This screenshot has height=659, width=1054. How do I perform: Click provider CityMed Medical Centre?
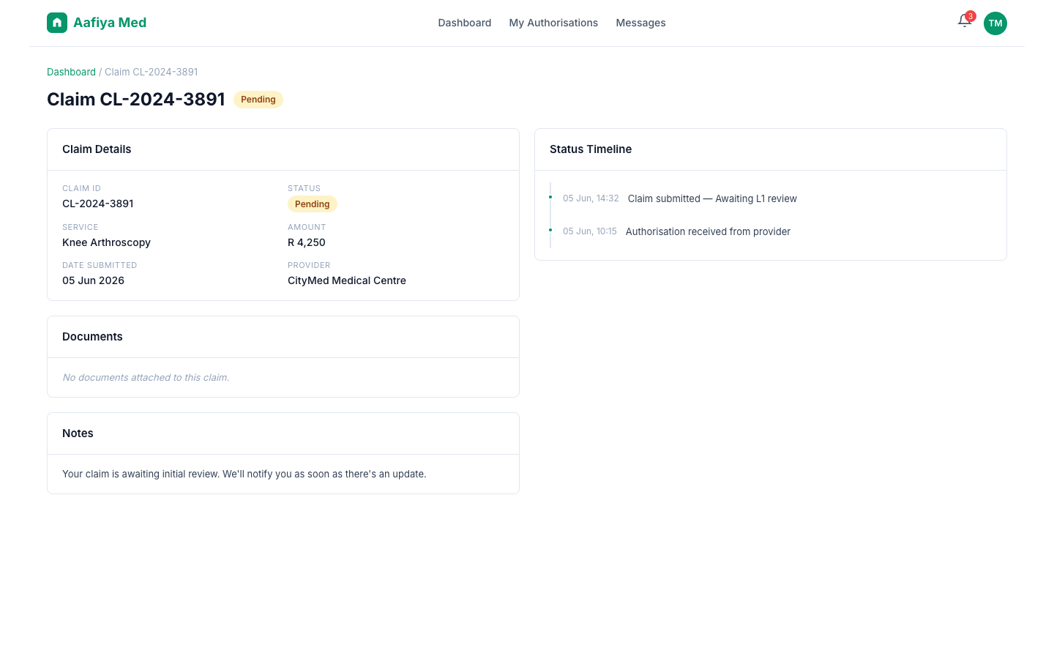pyautogui.click(x=347, y=280)
